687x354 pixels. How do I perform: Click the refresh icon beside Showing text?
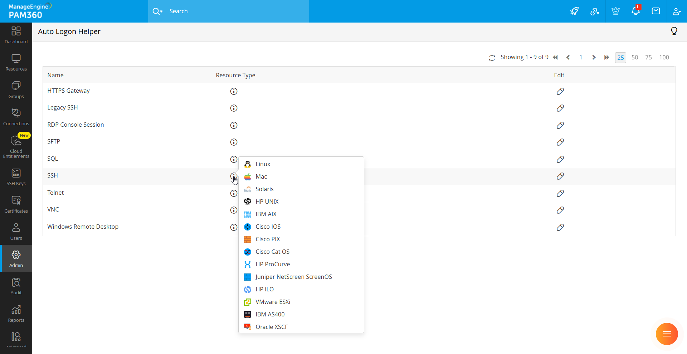pos(492,58)
